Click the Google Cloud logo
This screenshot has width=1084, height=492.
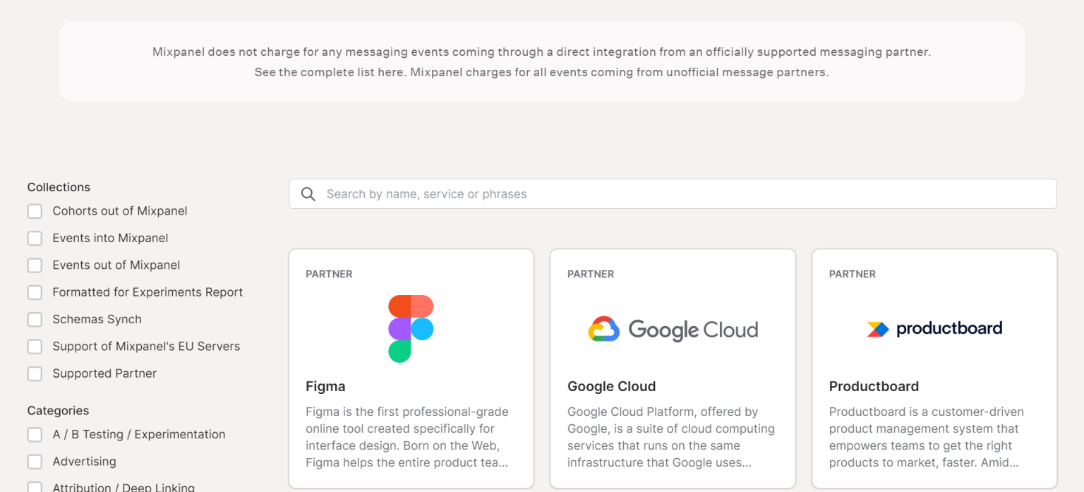click(673, 330)
